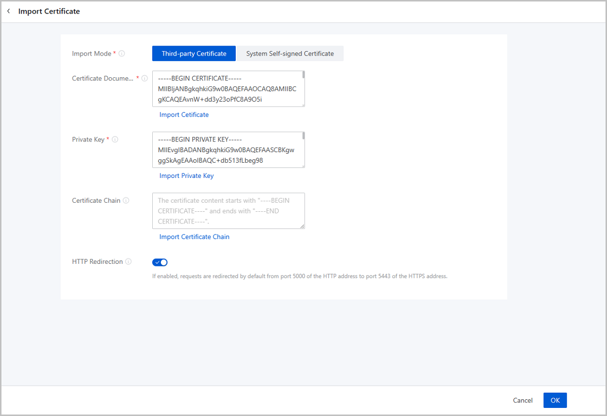
Task: Click the Import Private Key link
Action: click(x=187, y=176)
